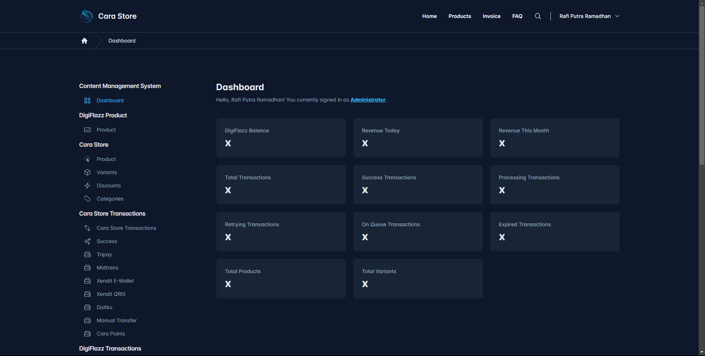Open the Cara Points sidebar link
The height and width of the screenshot is (356, 705).
click(111, 334)
